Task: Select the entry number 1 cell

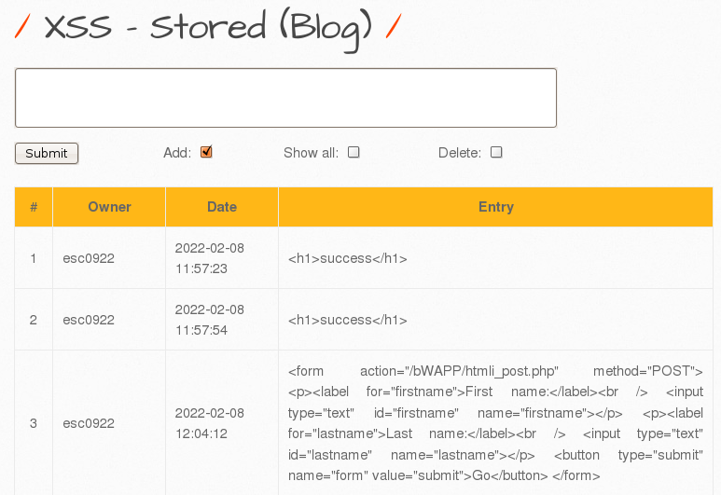Action: [34, 258]
